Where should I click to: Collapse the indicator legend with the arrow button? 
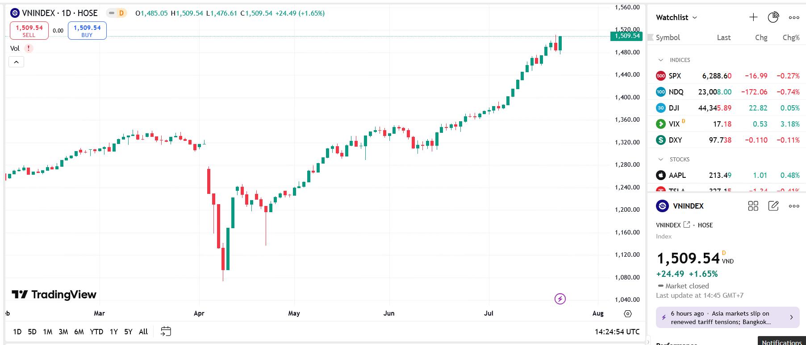[16, 62]
